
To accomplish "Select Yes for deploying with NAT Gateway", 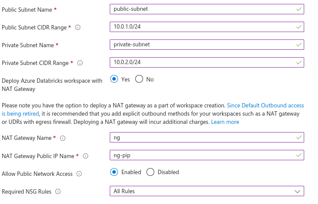I will pyautogui.click(x=114, y=79).
